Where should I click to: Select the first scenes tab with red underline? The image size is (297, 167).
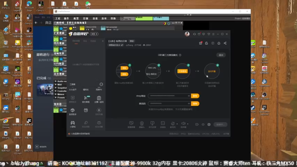tap(76, 41)
